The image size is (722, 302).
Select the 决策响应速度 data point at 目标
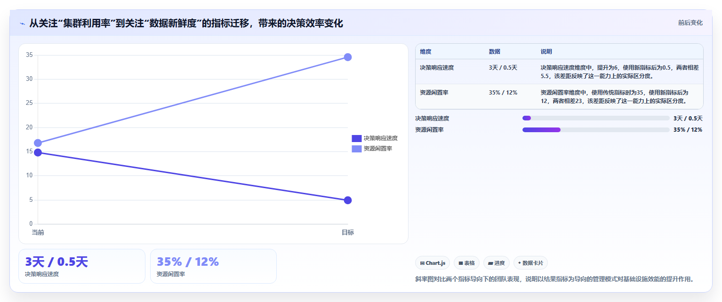[348, 200]
